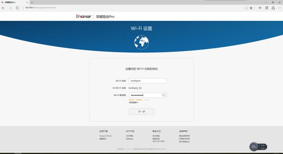This screenshot has width=283, height=154.
Task: Click the Edge Share icon
Action: pyautogui.click(x=273, y=8)
